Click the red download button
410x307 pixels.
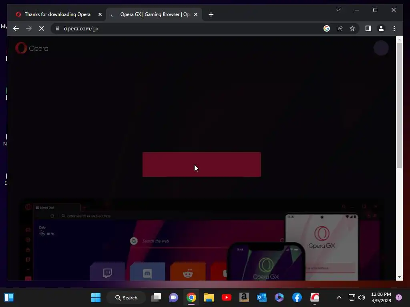point(202,164)
